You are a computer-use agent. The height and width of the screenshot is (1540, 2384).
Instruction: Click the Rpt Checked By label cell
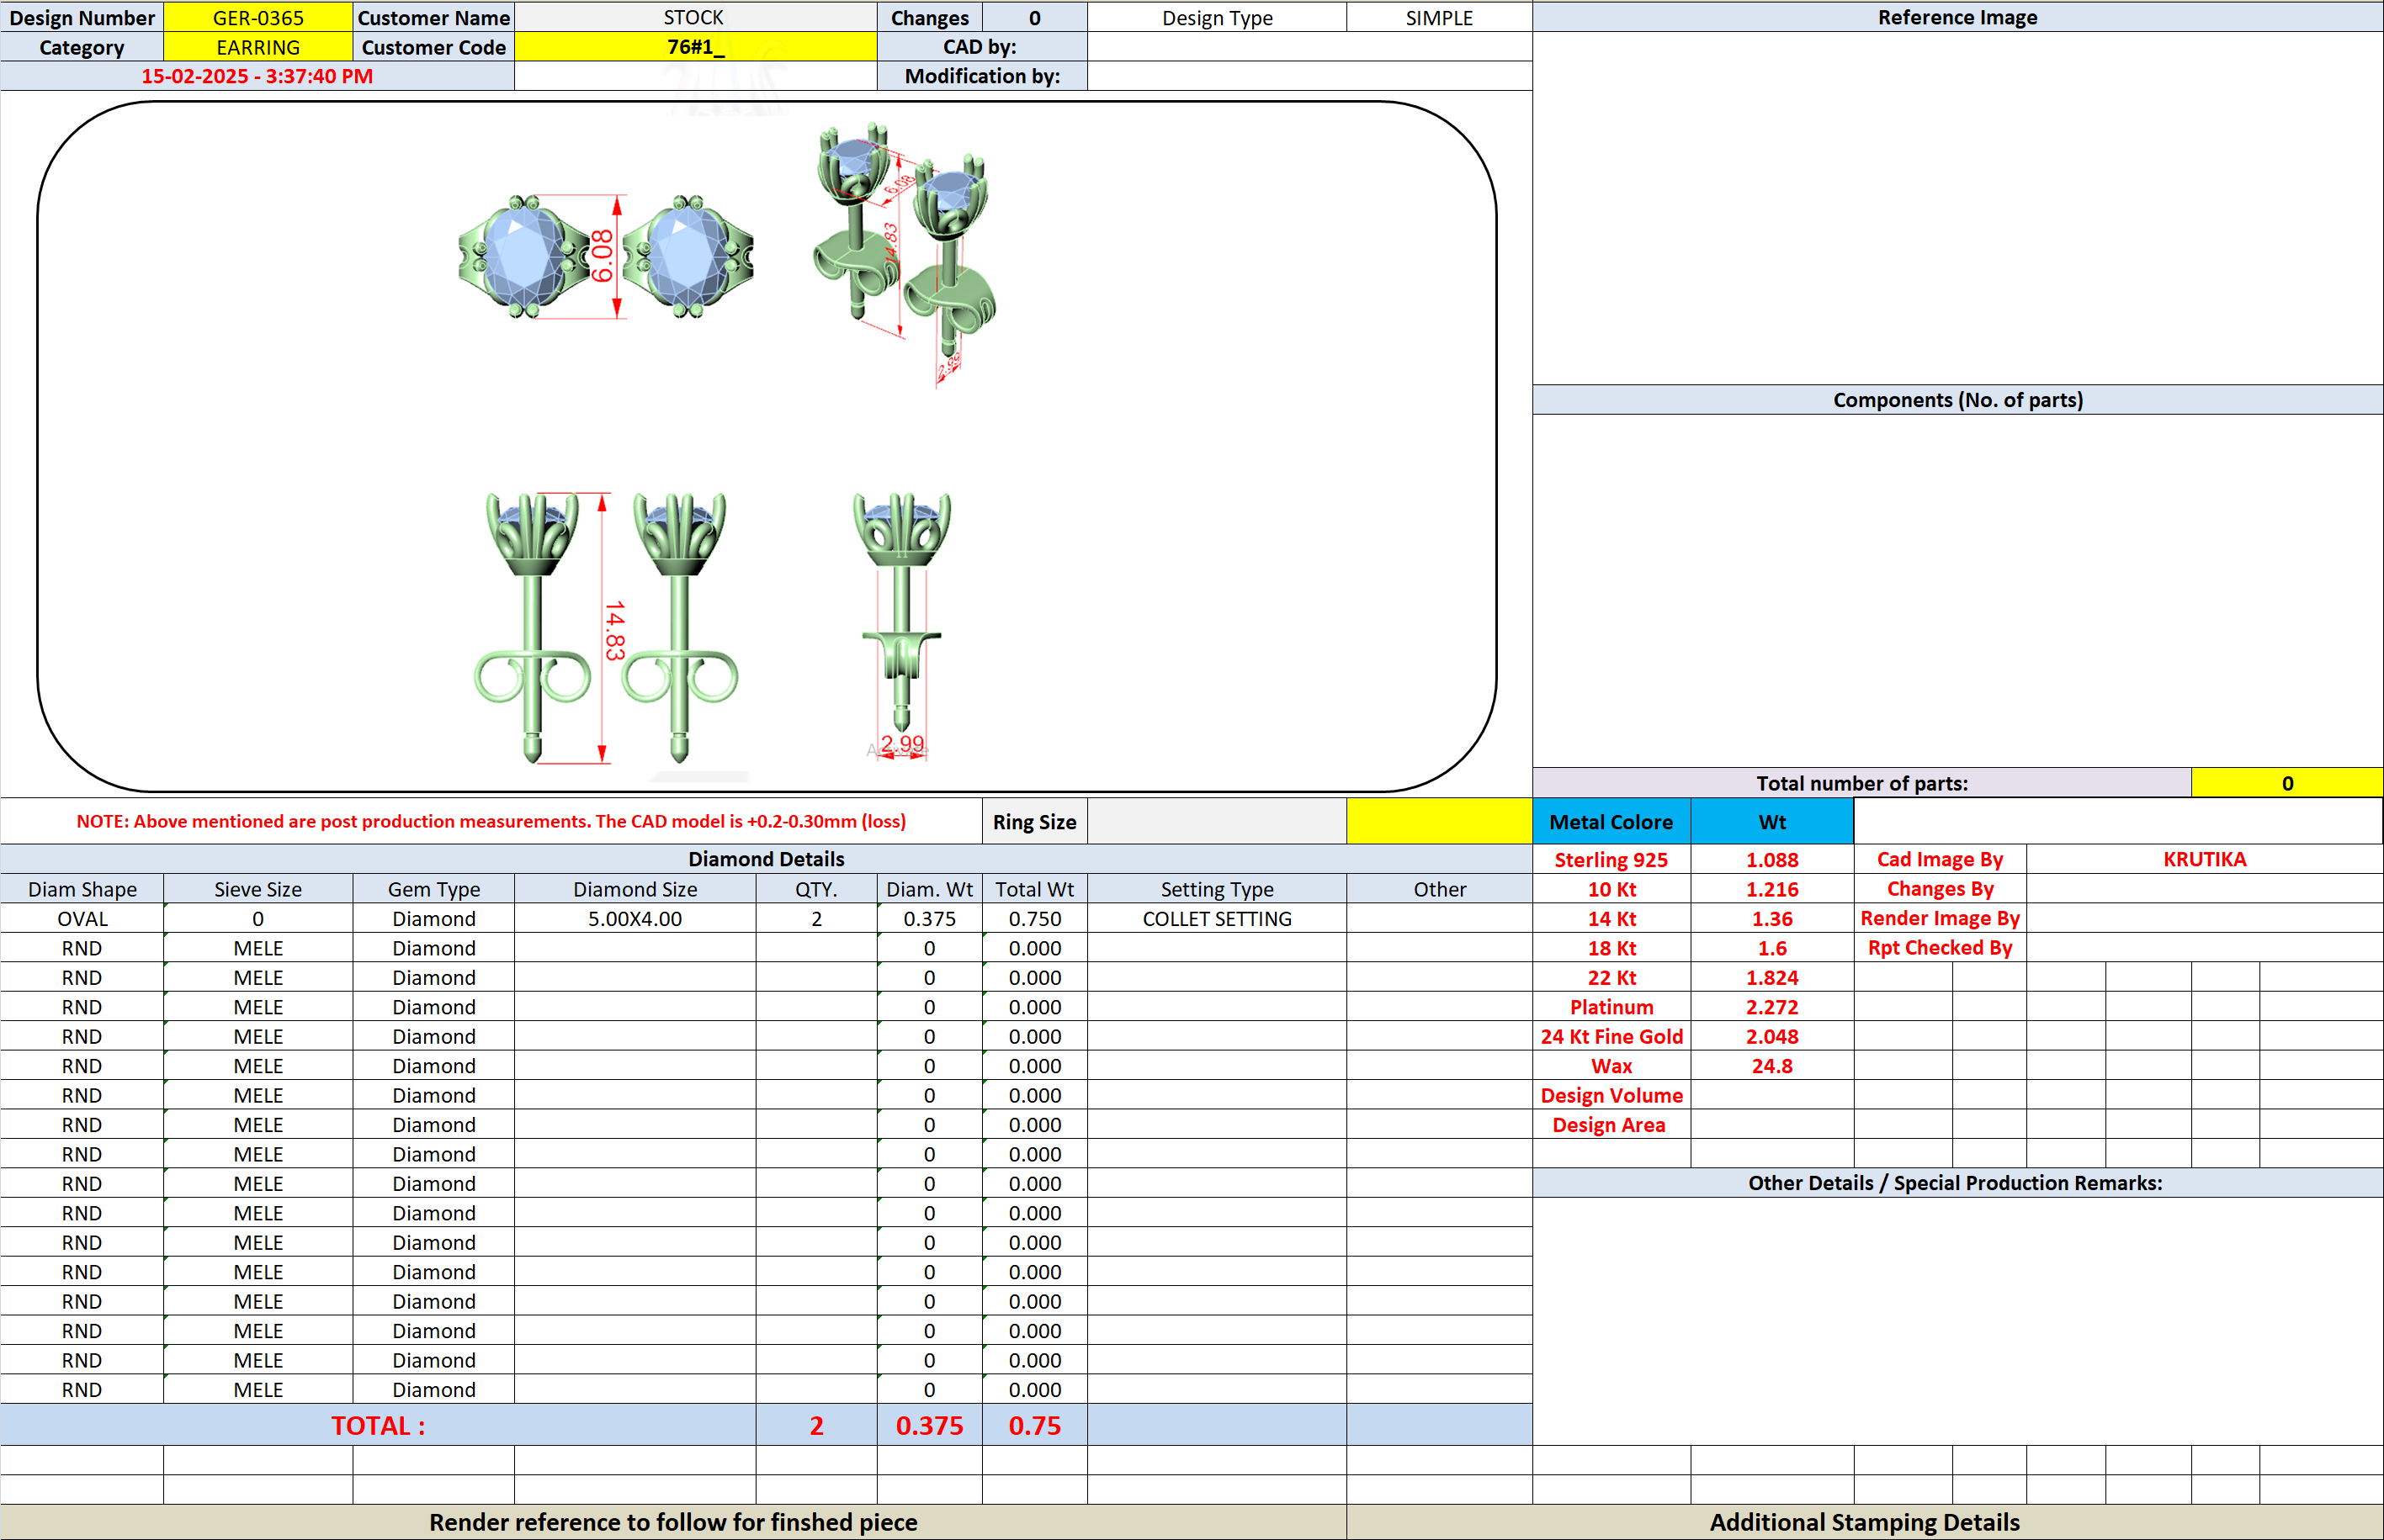pos(1940,948)
